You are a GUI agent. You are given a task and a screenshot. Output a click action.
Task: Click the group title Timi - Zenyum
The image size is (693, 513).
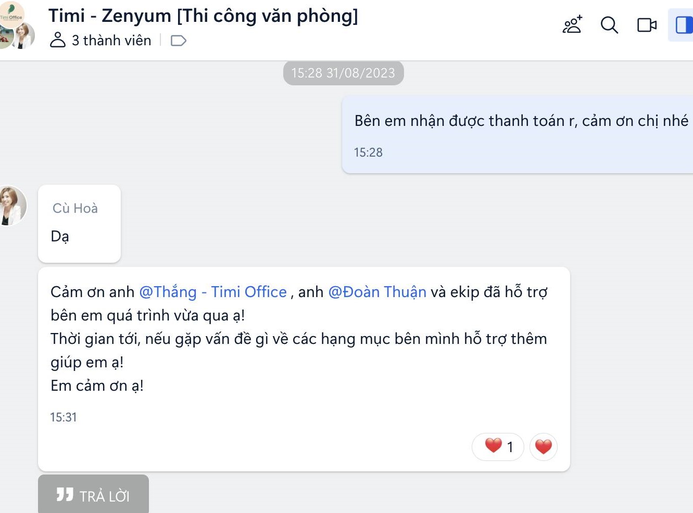[x=203, y=16]
